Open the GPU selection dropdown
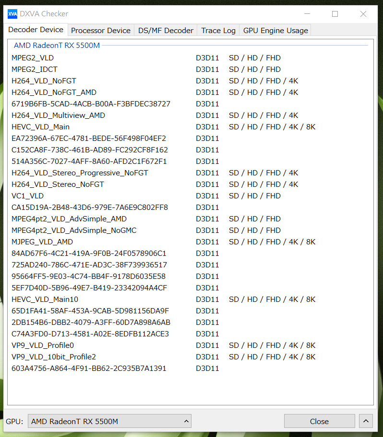The image size is (383, 437). (109, 421)
